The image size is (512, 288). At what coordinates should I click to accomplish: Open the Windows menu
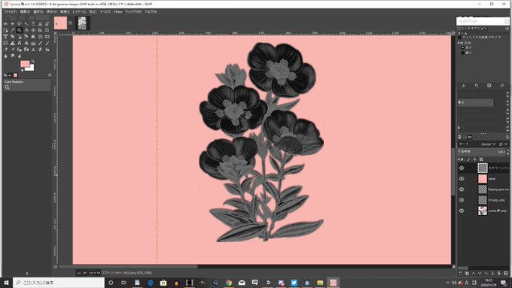click(133, 11)
